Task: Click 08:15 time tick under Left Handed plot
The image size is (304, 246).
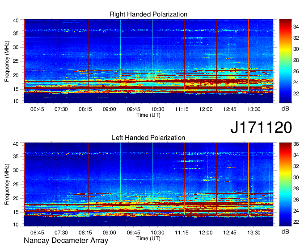Action: click(x=85, y=233)
